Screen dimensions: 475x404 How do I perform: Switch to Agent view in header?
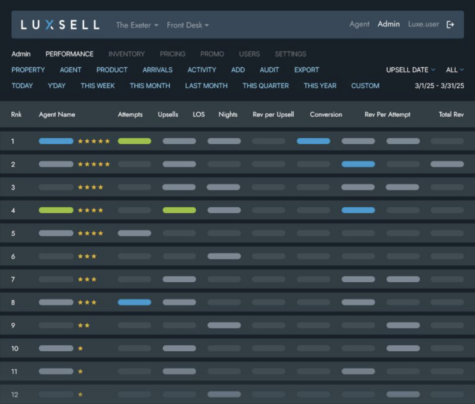click(360, 24)
